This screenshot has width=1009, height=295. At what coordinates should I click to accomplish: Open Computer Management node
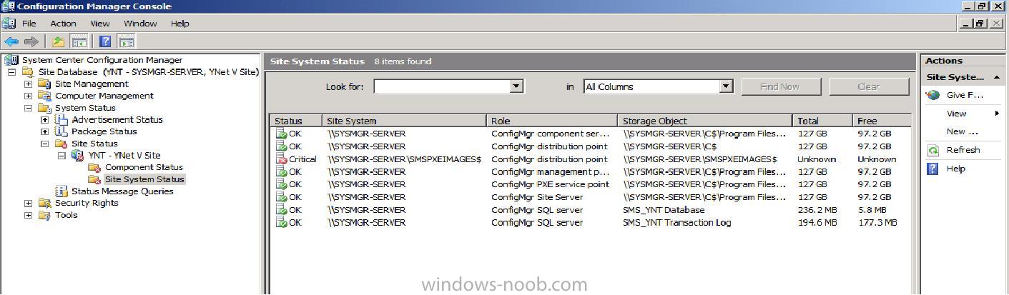pos(104,96)
